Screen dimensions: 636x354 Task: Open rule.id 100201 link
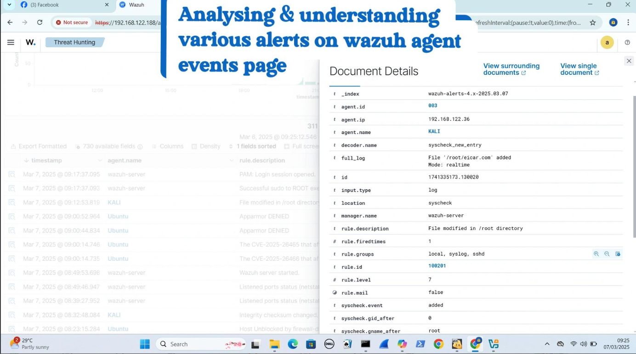[437, 266]
